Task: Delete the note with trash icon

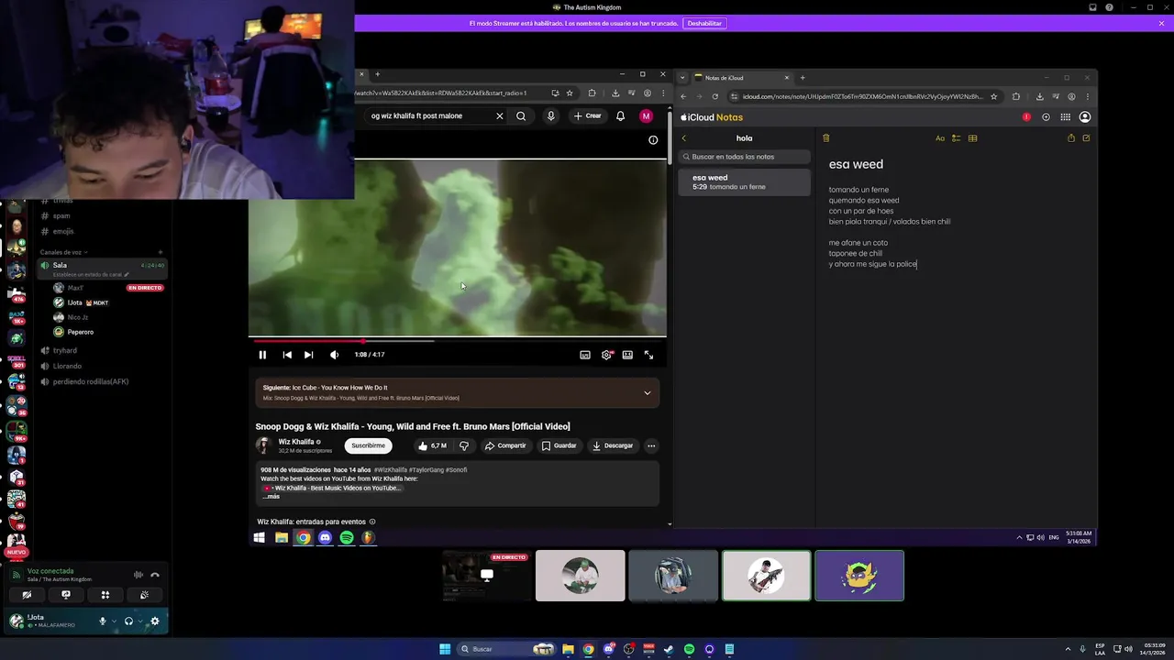Action: [825, 138]
